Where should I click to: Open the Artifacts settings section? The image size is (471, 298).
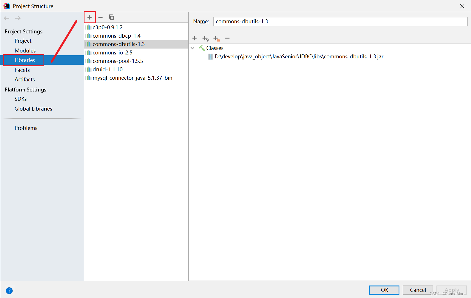[25, 79]
